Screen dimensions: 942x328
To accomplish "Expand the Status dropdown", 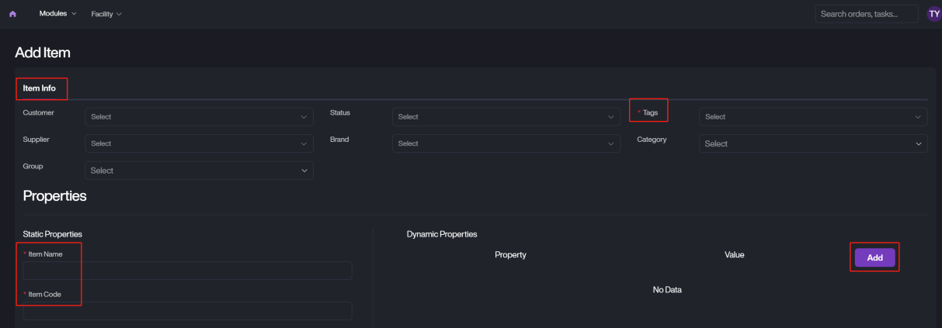I will [506, 117].
